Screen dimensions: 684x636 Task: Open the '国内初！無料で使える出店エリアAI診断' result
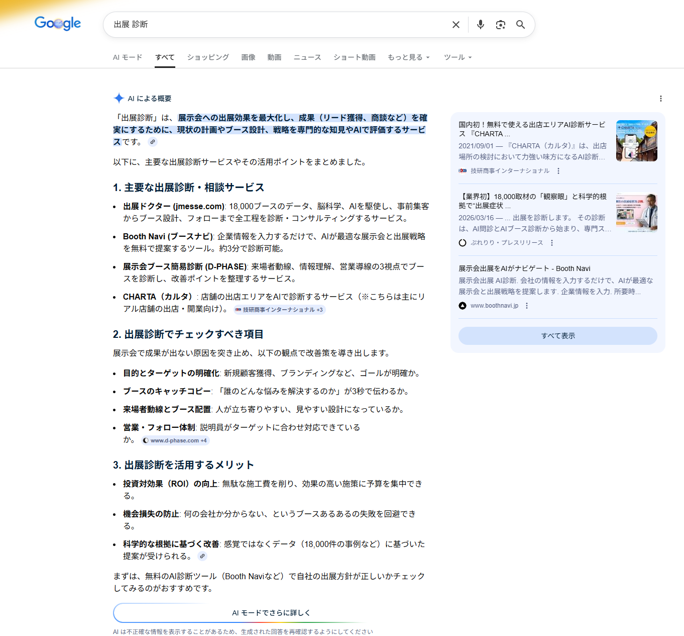[532, 129]
